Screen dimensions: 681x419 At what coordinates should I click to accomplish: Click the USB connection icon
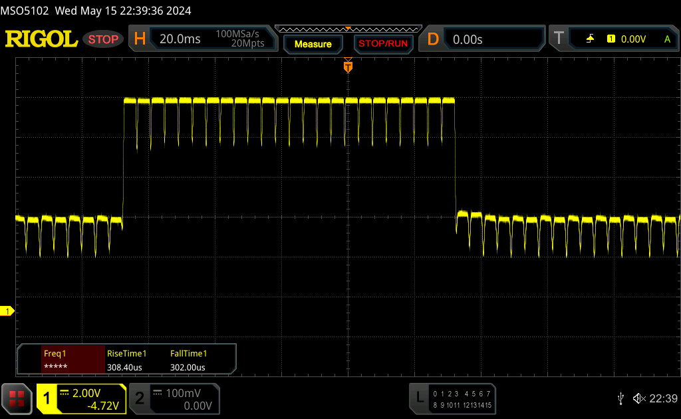coord(620,398)
